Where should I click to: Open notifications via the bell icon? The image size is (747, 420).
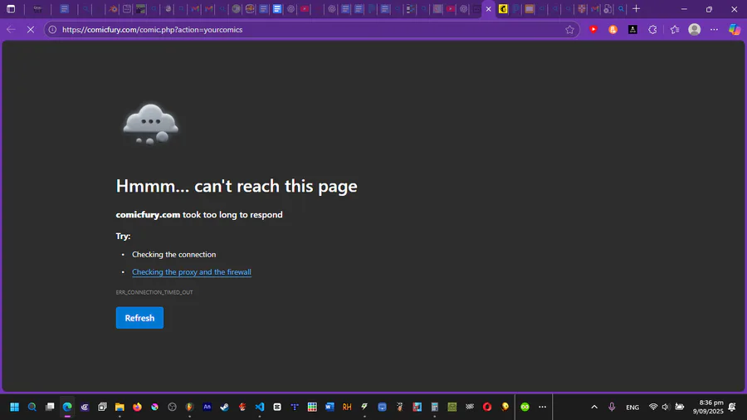point(732,407)
